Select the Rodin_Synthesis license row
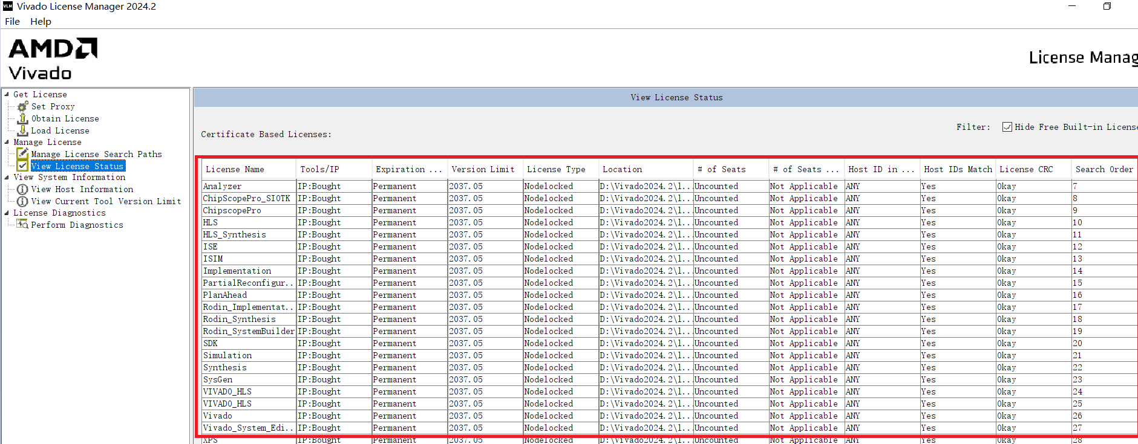The image size is (1138, 444). [x=669, y=319]
